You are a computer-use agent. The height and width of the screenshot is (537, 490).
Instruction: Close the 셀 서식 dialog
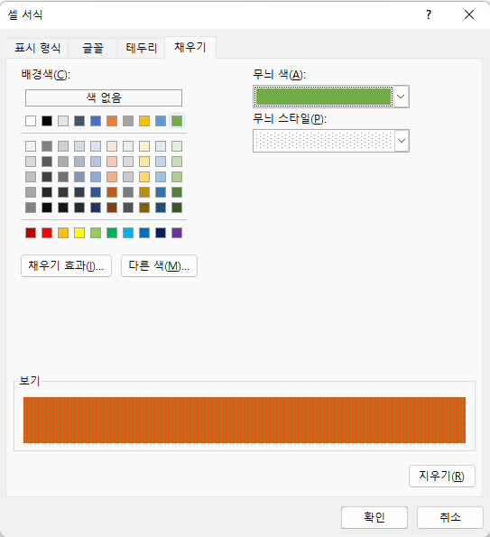[469, 14]
